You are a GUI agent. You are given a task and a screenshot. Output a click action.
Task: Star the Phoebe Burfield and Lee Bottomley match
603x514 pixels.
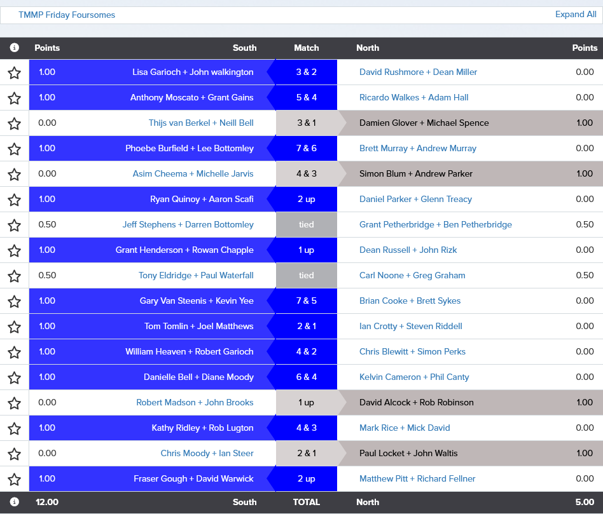point(14,149)
